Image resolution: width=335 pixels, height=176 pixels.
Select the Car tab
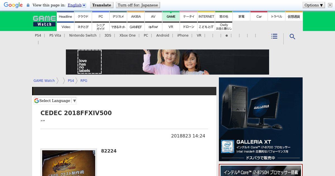pyautogui.click(x=259, y=16)
